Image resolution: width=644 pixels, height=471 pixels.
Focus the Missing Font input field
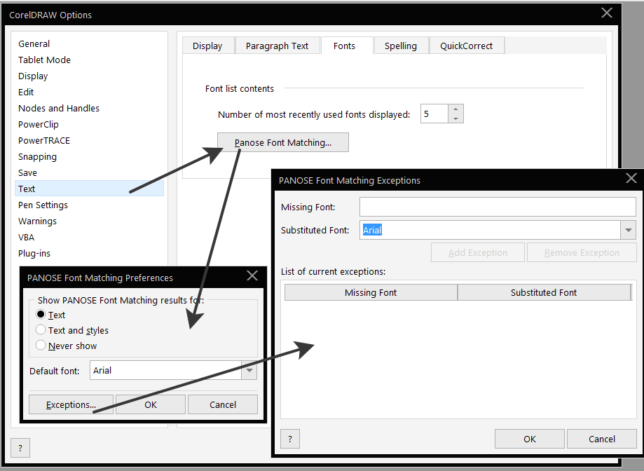tap(498, 207)
